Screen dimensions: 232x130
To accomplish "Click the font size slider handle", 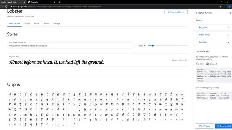I will tap(153, 46).
